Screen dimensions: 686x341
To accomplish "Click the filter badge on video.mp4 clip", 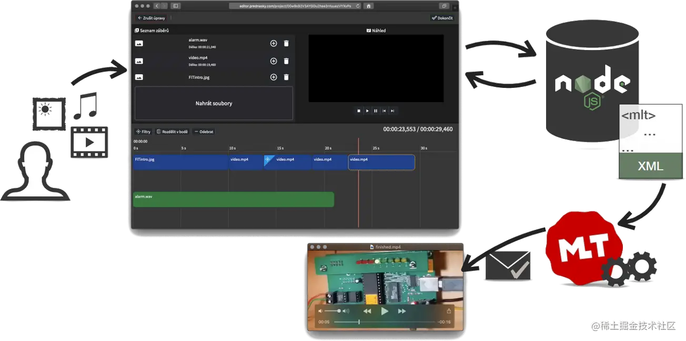I will point(268,160).
